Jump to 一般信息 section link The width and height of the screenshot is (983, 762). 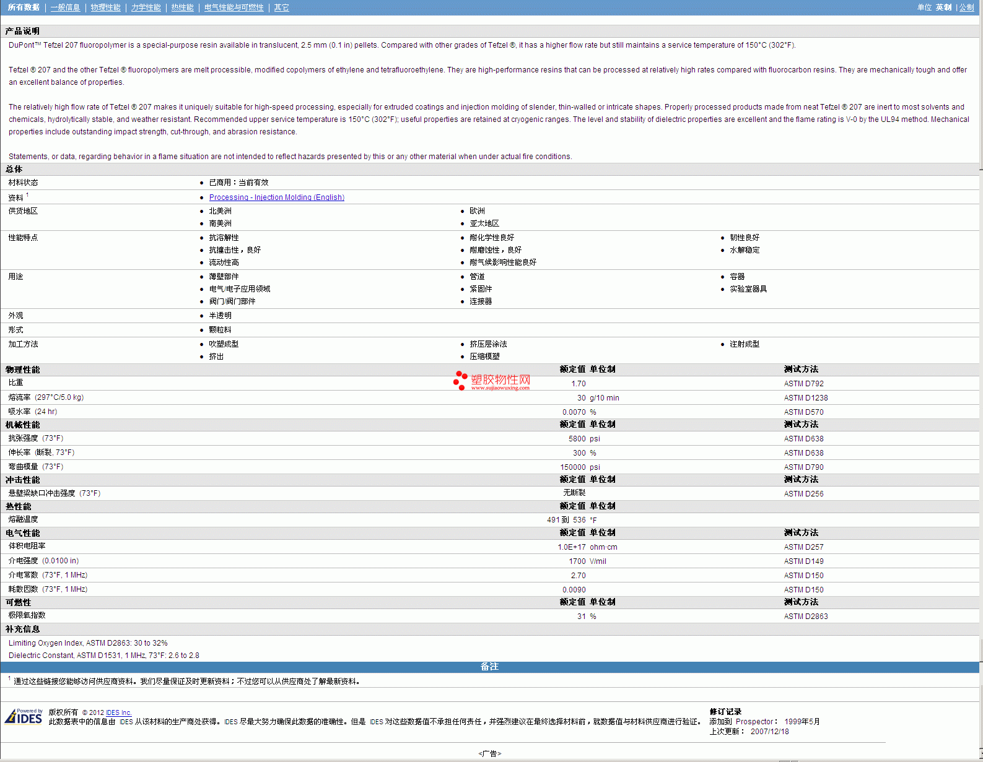coord(65,7)
